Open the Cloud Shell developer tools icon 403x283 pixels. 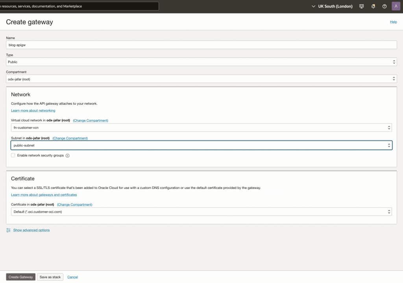[x=361, y=6]
